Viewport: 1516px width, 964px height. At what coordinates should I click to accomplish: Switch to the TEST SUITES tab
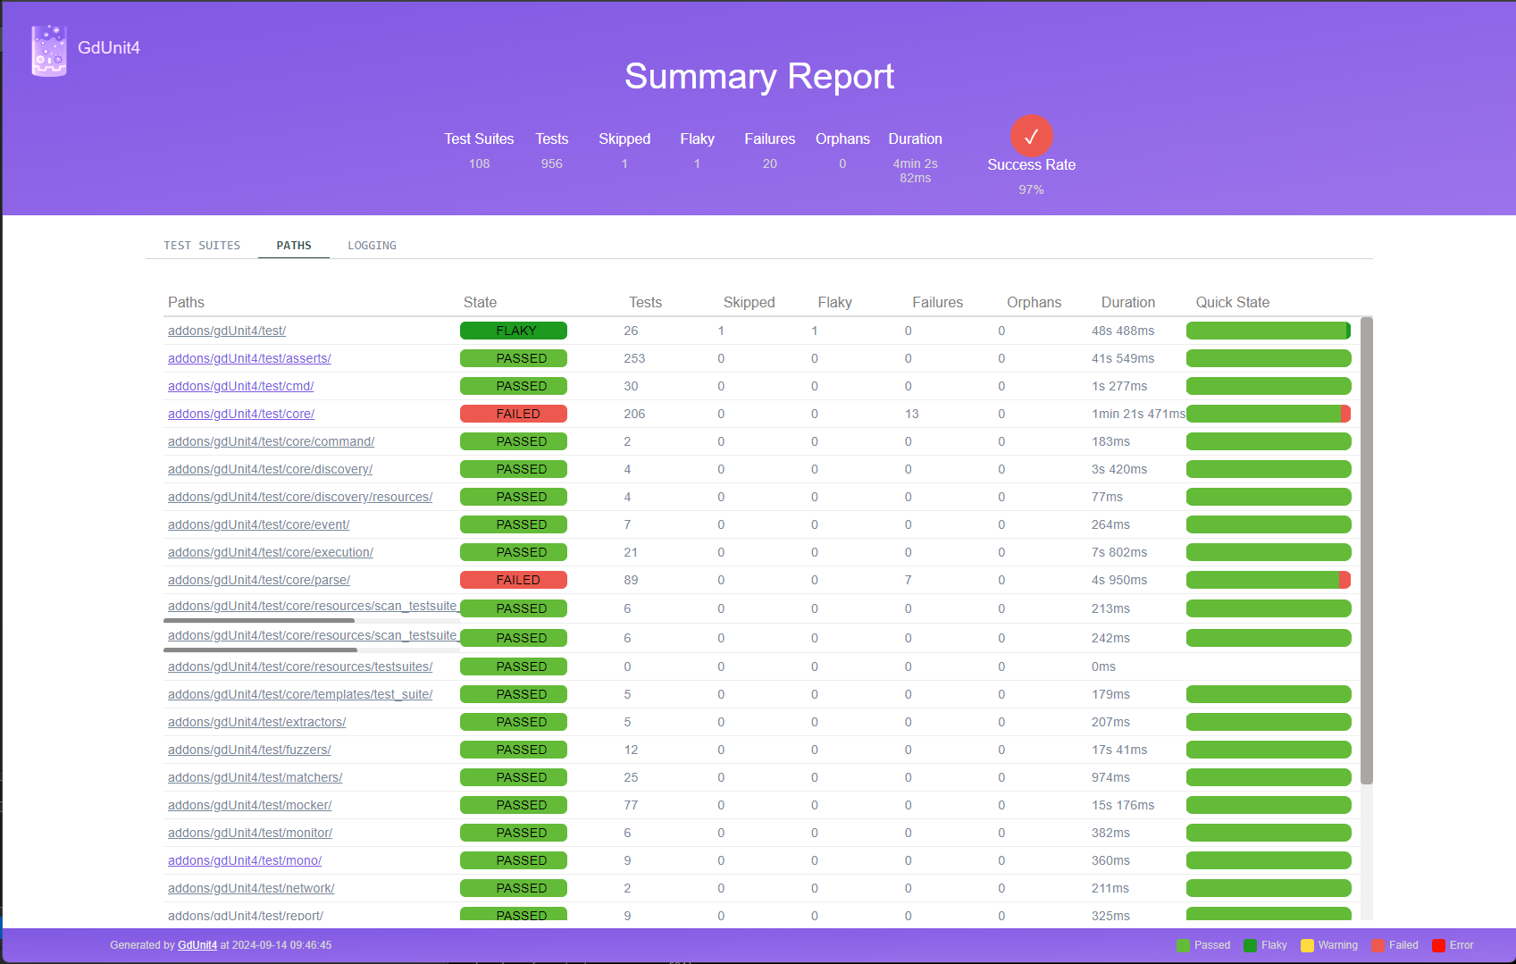click(202, 245)
